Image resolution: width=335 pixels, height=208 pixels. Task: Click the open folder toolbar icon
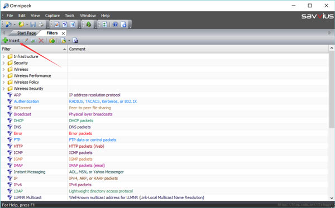(x=21, y=25)
